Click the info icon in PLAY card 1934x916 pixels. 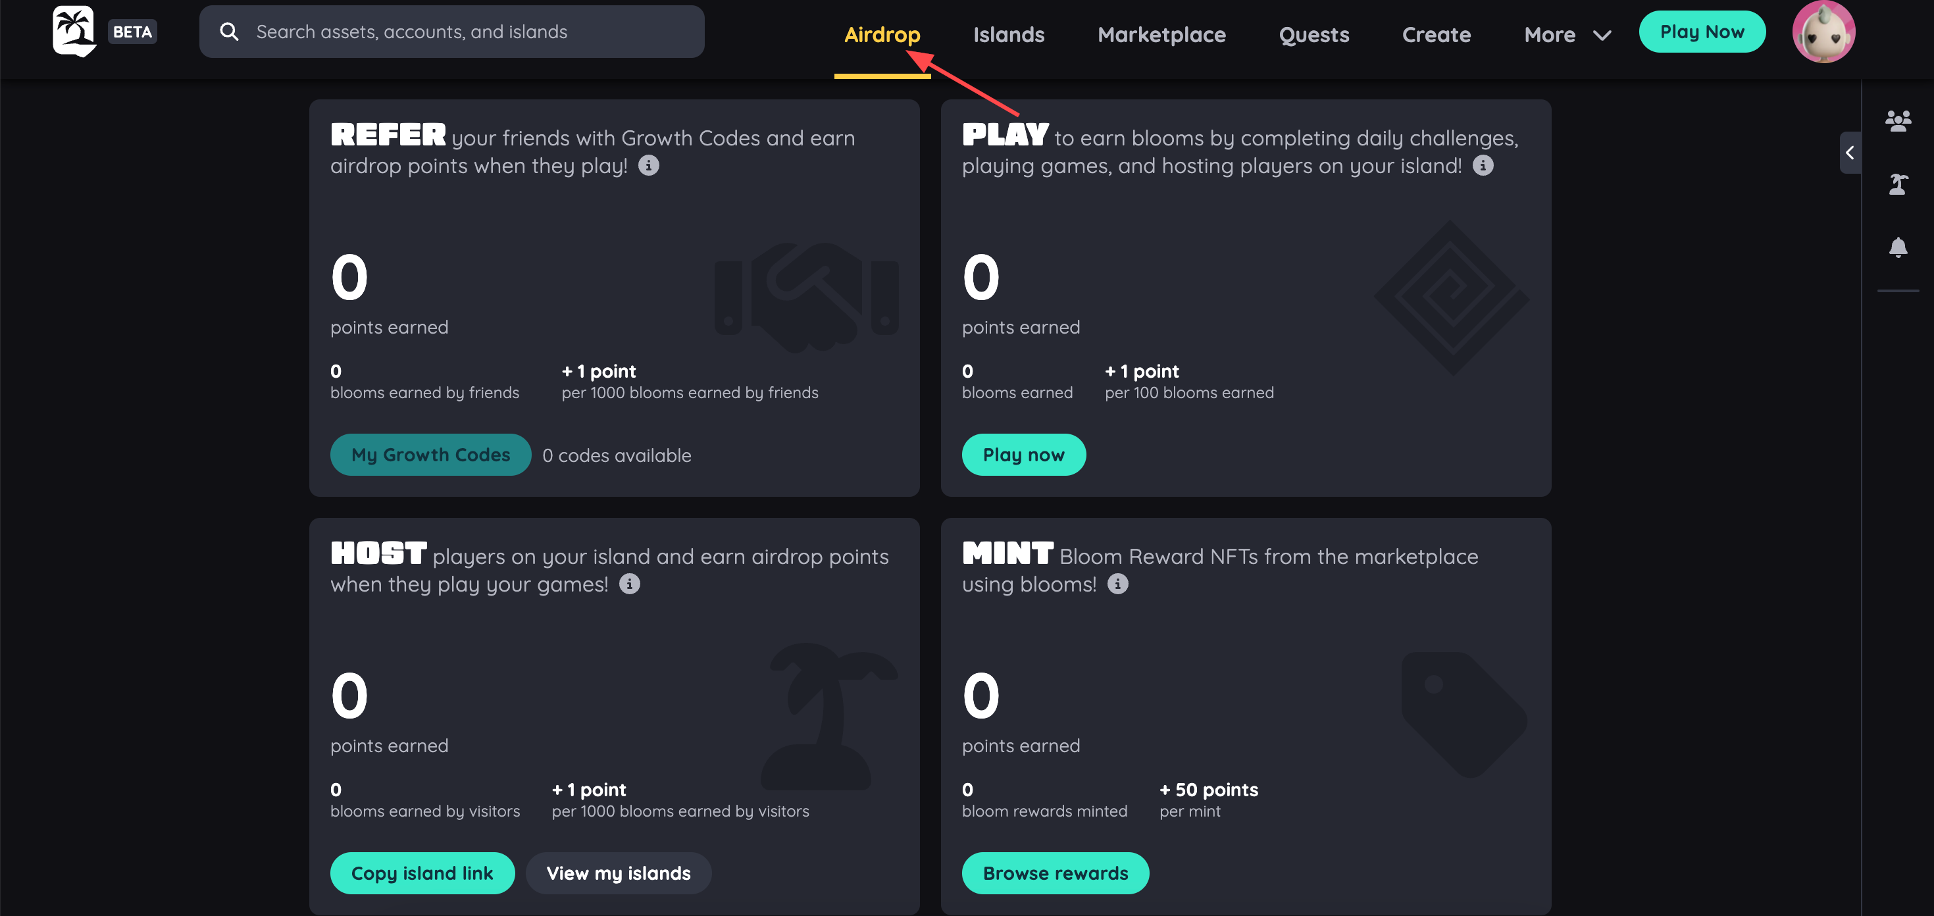pos(1481,165)
